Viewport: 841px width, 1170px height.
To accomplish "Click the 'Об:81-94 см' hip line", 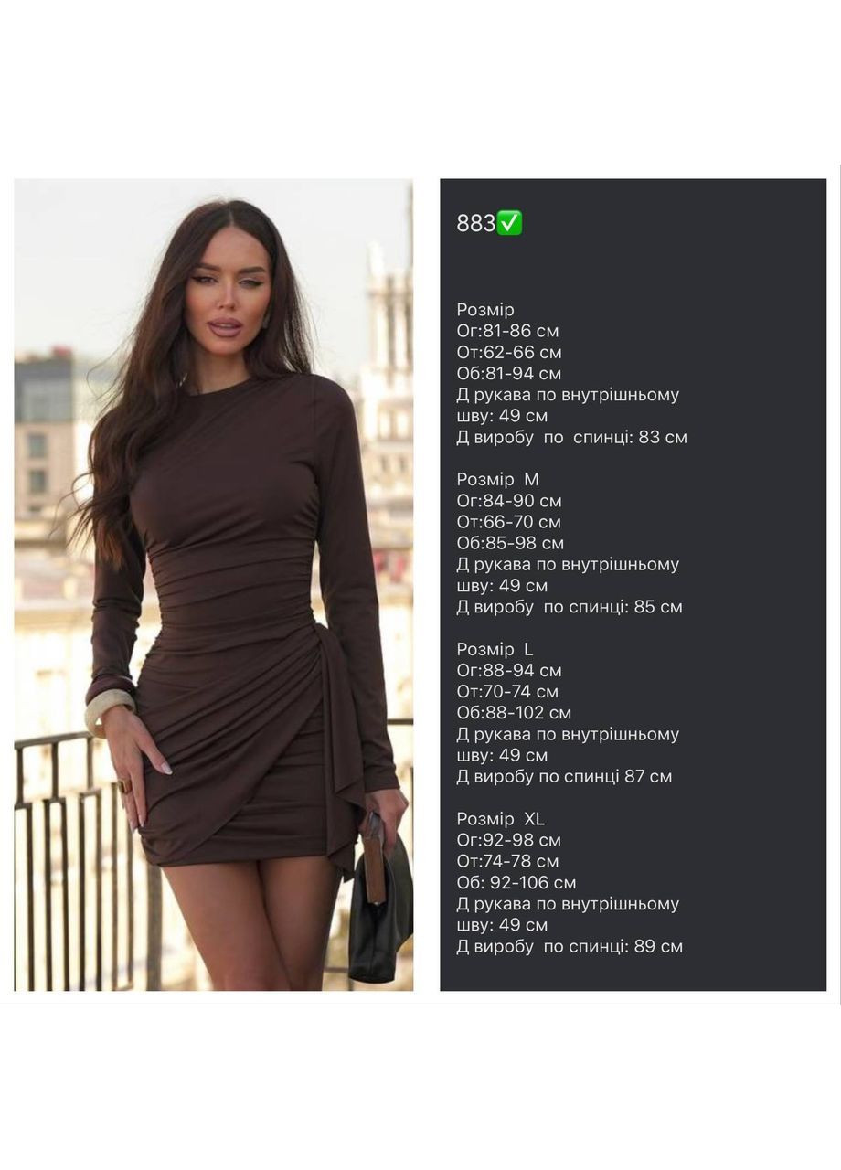I will 509,373.
